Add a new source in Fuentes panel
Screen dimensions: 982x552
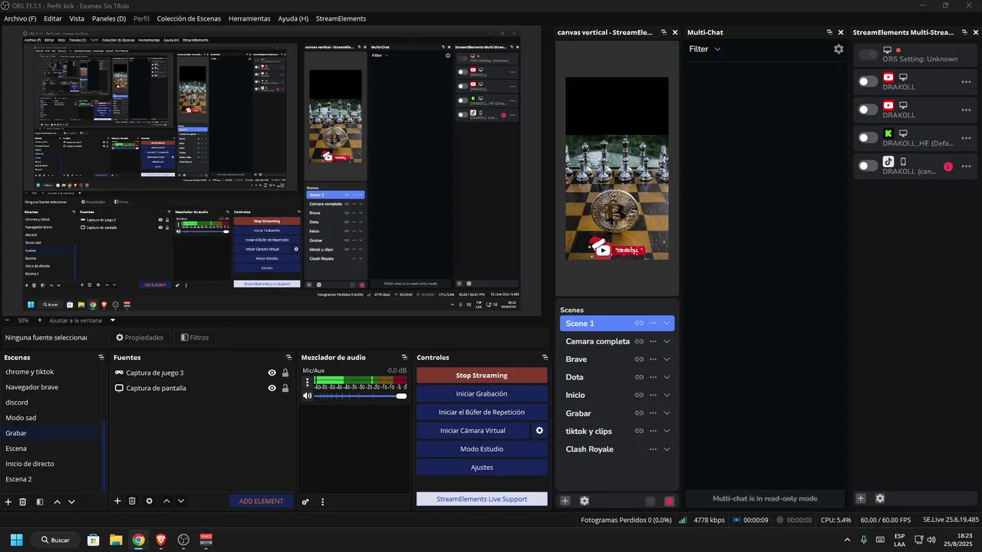[117, 501]
